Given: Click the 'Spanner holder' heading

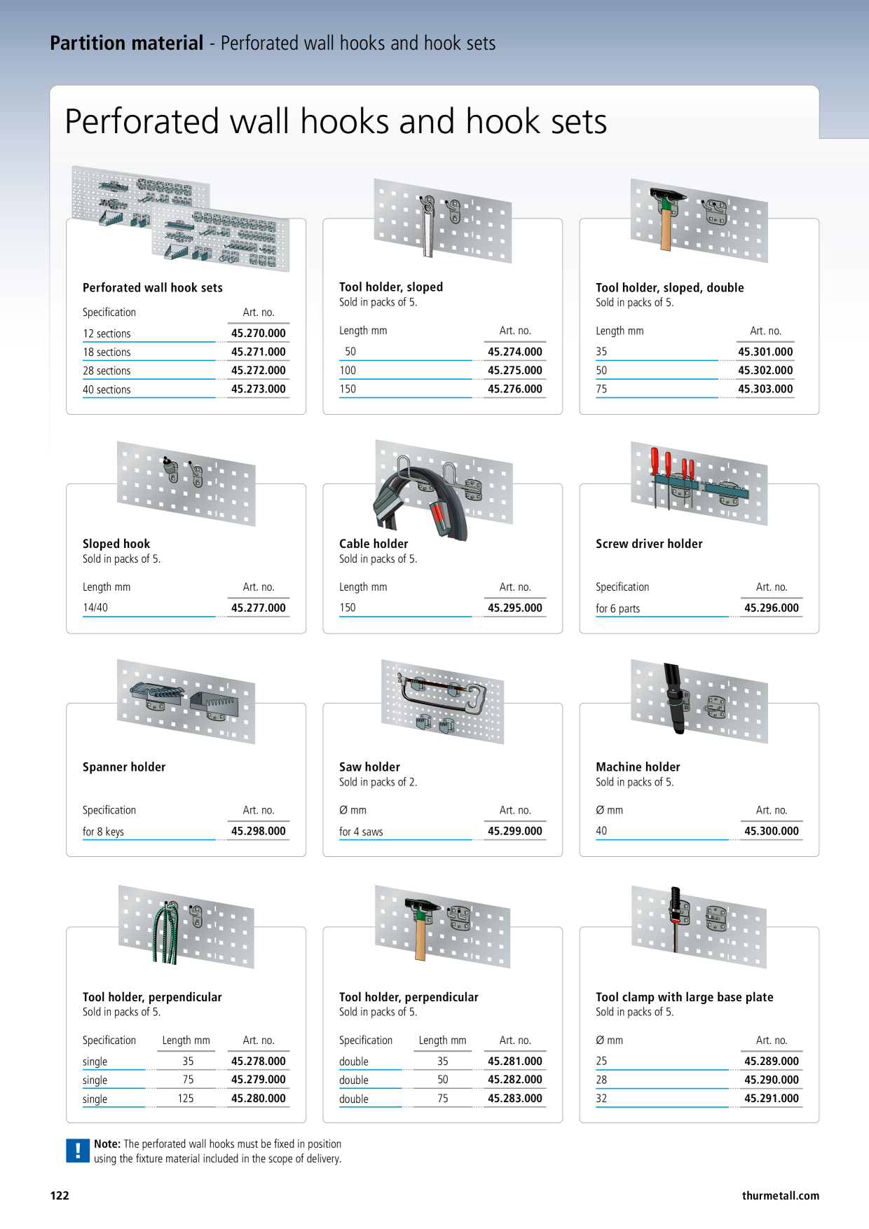Looking at the screenshot, I should 124,767.
